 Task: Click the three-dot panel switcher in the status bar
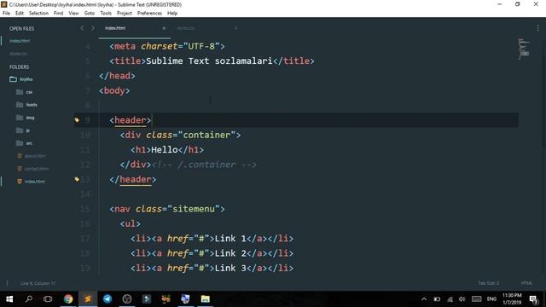click(7, 283)
